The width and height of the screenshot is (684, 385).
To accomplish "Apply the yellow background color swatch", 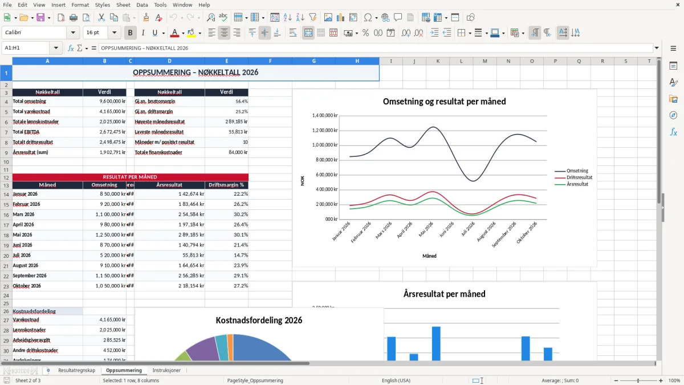I will pyautogui.click(x=191, y=33).
